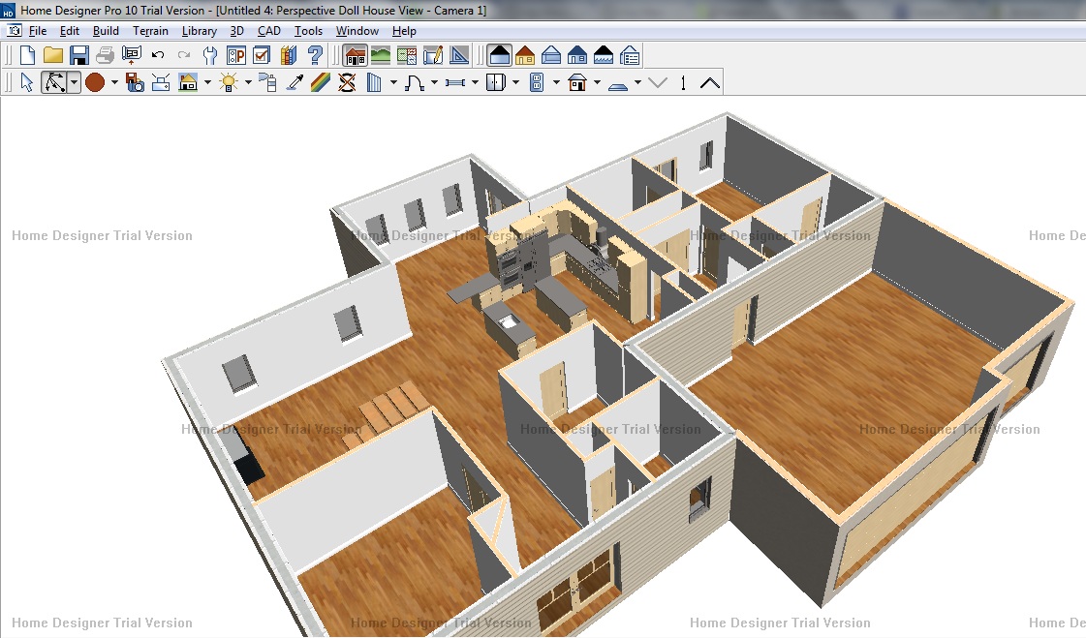Expand the small house tool dropdown arrow
Image resolution: width=1086 pixels, height=638 pixels.
[x=597, y=83]
